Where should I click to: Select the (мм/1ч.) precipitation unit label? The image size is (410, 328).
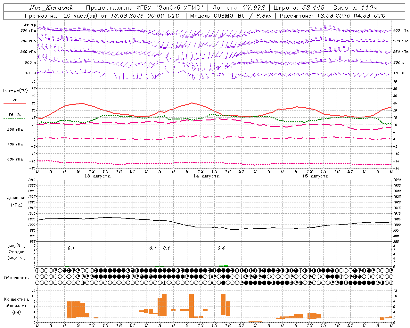(x=17, y=258)
